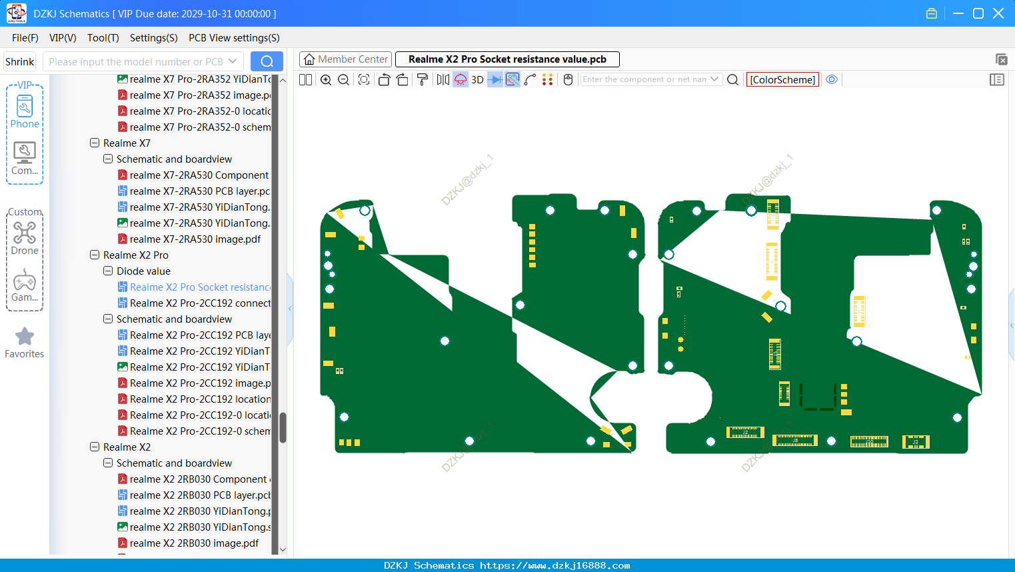Click the mouse settings icon in toolbar

(x=568, y=79)
